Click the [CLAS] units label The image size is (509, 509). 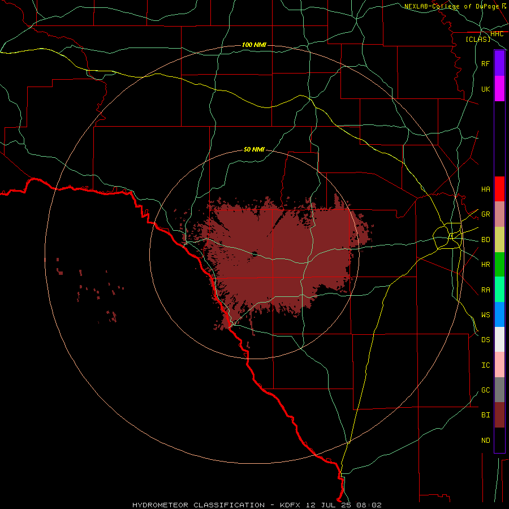[478, 39]
